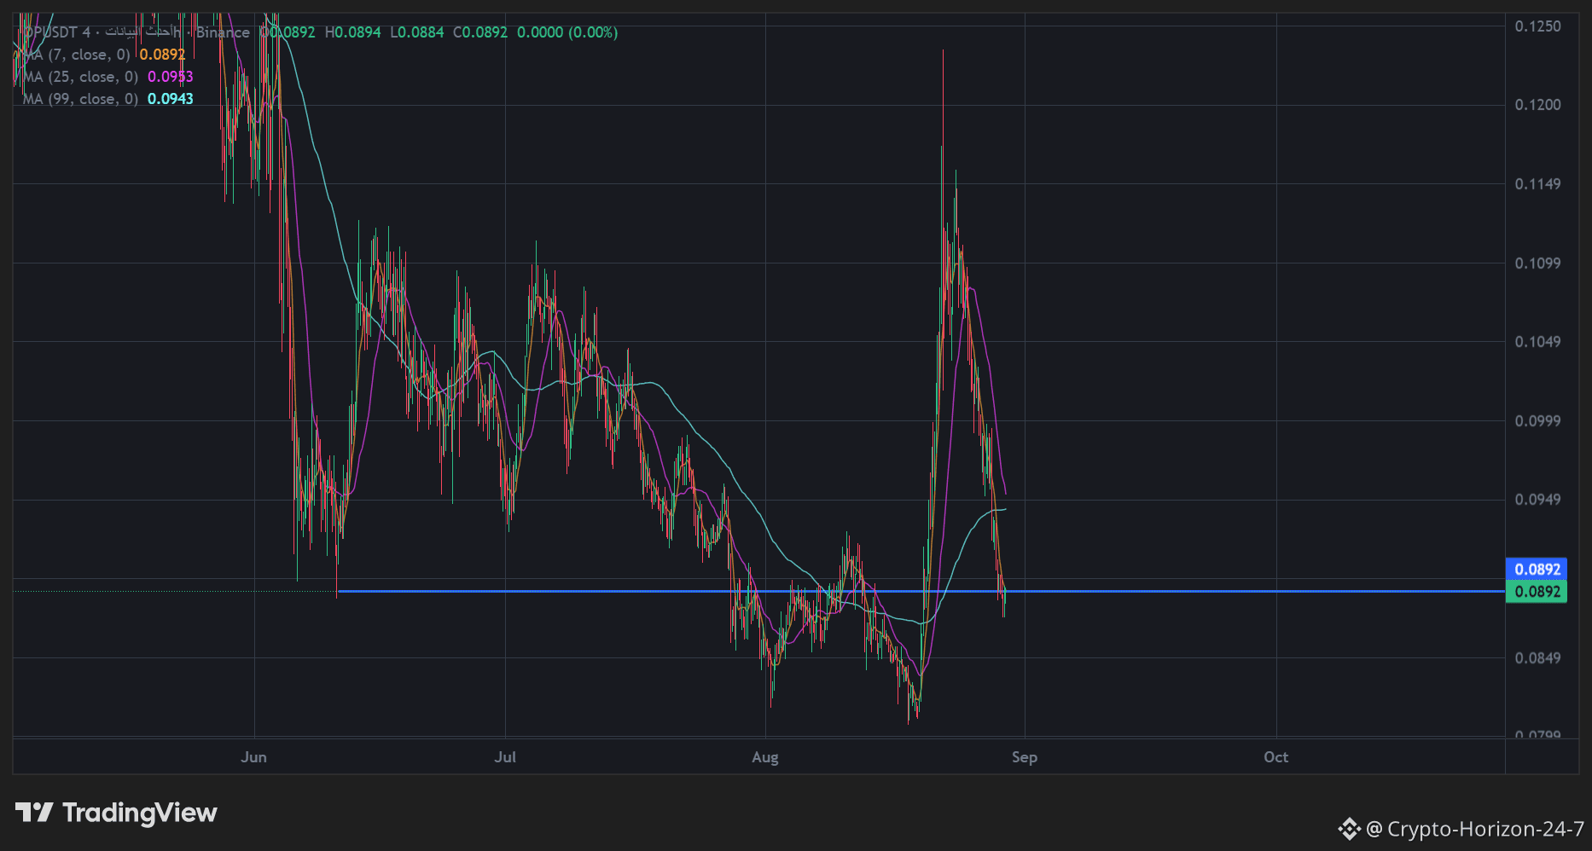Click the 0.1099 price axis label

1538,263
